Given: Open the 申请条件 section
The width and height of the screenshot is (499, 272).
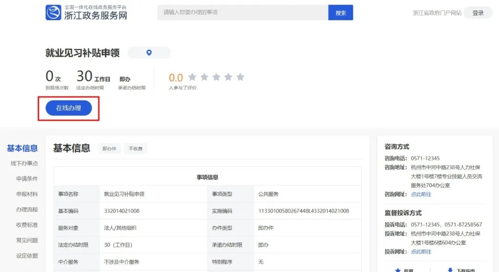Looking at the screenshot, I should [27, 178].
